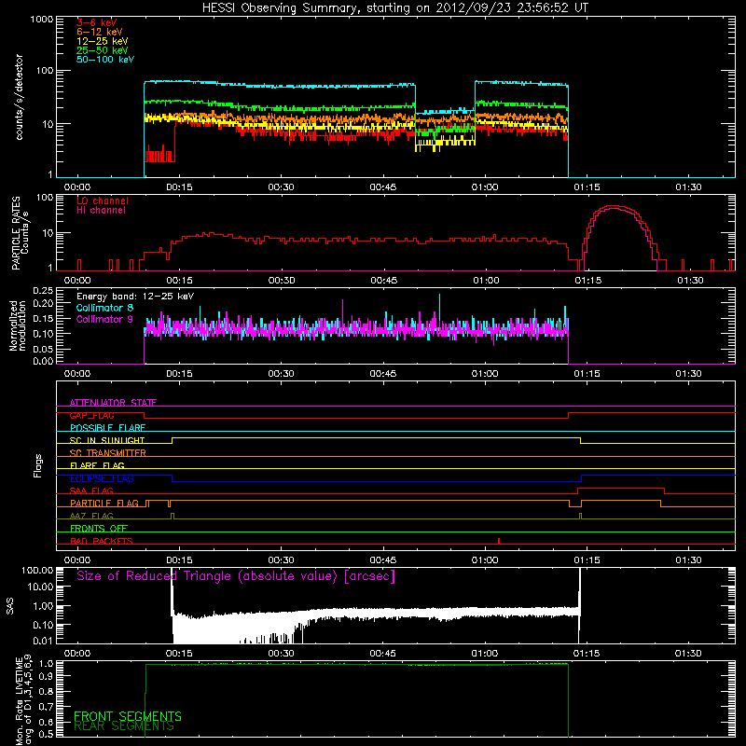Click the red BAD_PACKETS tick mark

tap(499, 541)
